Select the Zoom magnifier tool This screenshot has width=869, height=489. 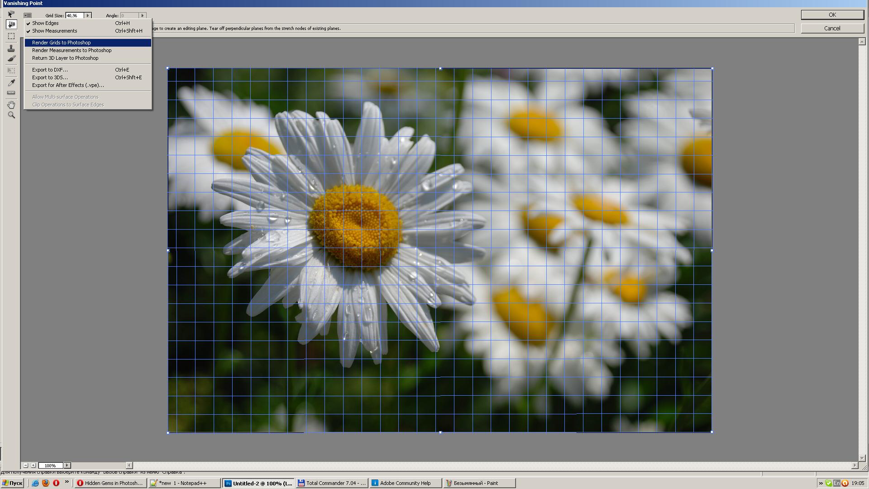(11, 115)
